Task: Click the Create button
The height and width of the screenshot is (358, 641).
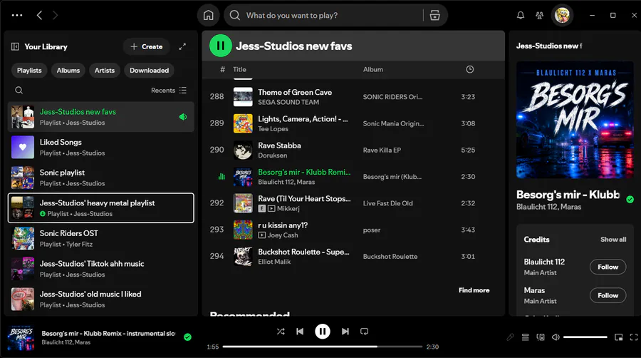Action: 146,46
